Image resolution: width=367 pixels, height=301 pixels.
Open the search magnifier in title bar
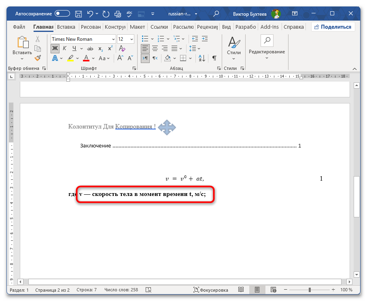point(216,14)
